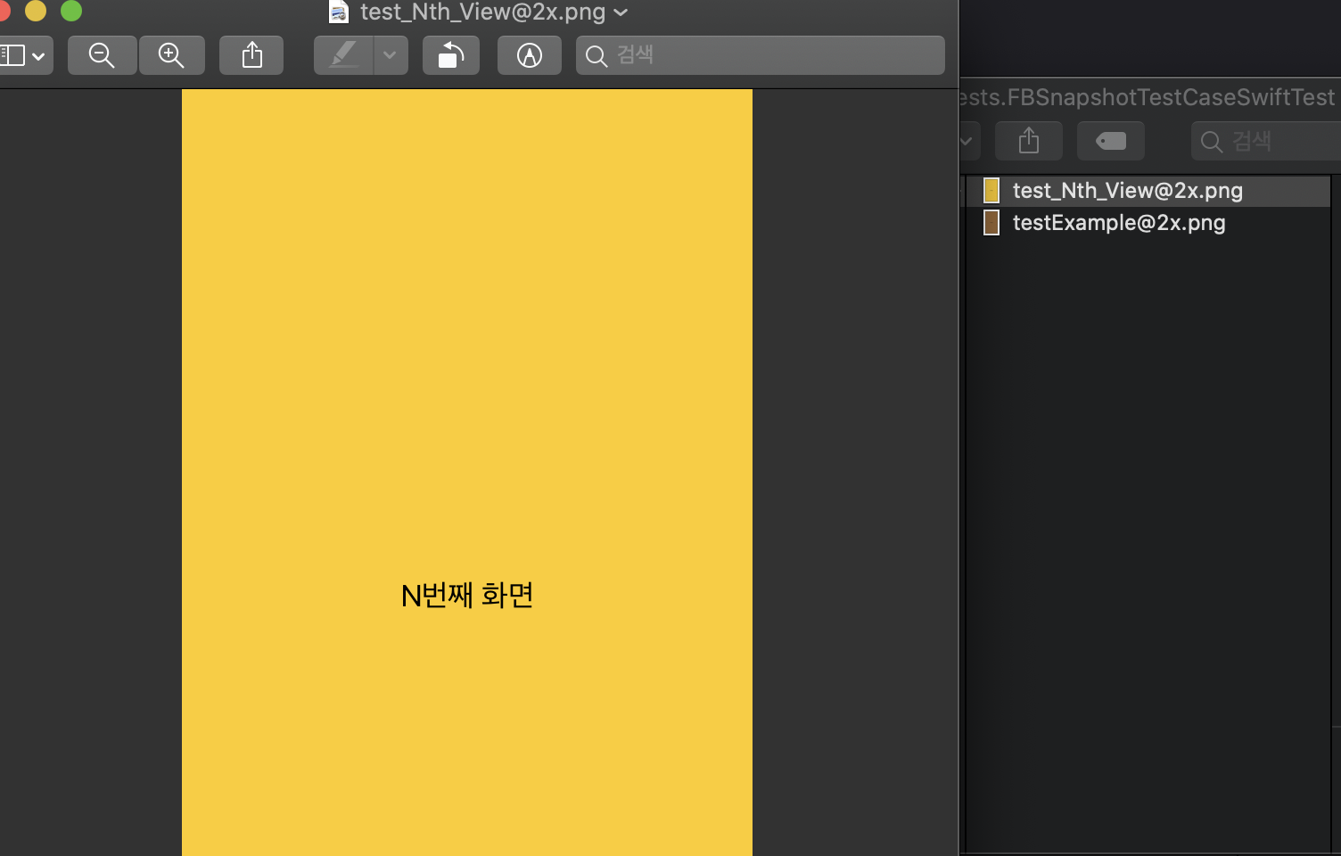Click the zoom in magnifier in Preview
The width and height of the screenshot is (1341, 856).
tap(171, 55)
